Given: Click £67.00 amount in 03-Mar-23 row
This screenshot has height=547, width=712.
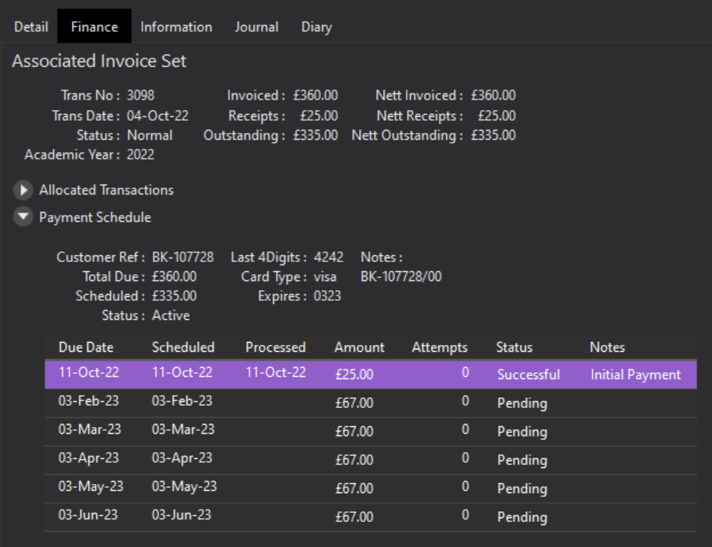Looking at the screenshot, I should [x=354, y=432].
